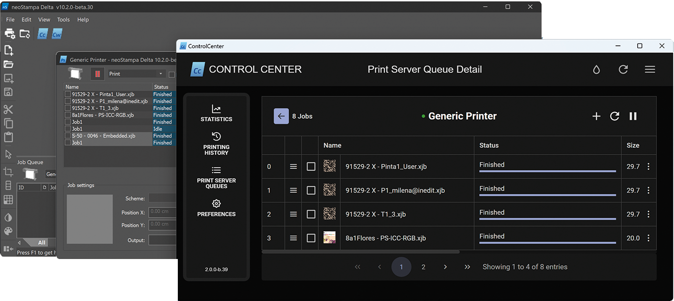The width and height of the screenshot is (674, 301).
Task: Open the color palette tool
Action: coord(8,231)
